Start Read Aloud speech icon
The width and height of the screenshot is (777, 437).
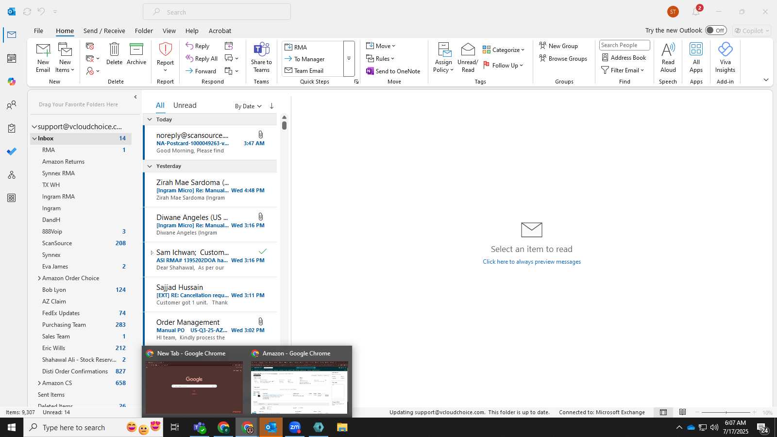[668, 50]
